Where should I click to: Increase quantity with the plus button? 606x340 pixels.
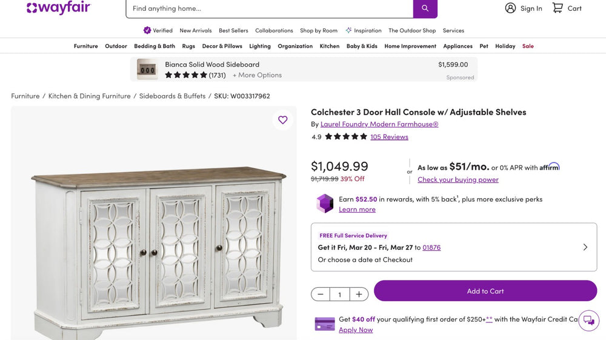click(359, 295)
